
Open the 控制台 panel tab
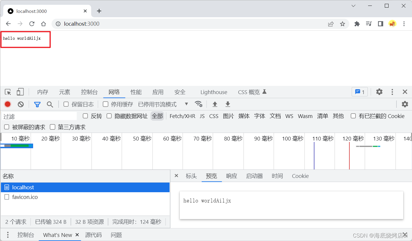[89, 92]
